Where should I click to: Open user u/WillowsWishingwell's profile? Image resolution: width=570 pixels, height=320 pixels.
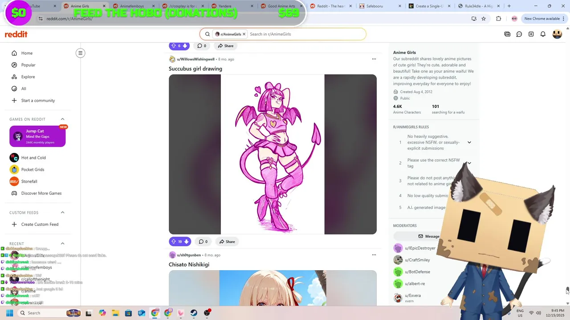[195, 59]
